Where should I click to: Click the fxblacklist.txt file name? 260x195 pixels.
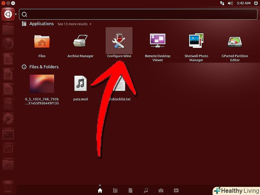pyautogui.click(x=120, y=99)
